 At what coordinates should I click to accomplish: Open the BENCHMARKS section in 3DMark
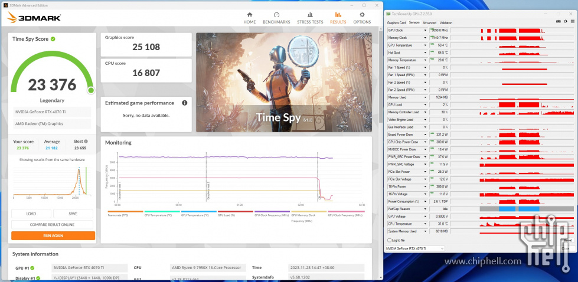[276, 18]
